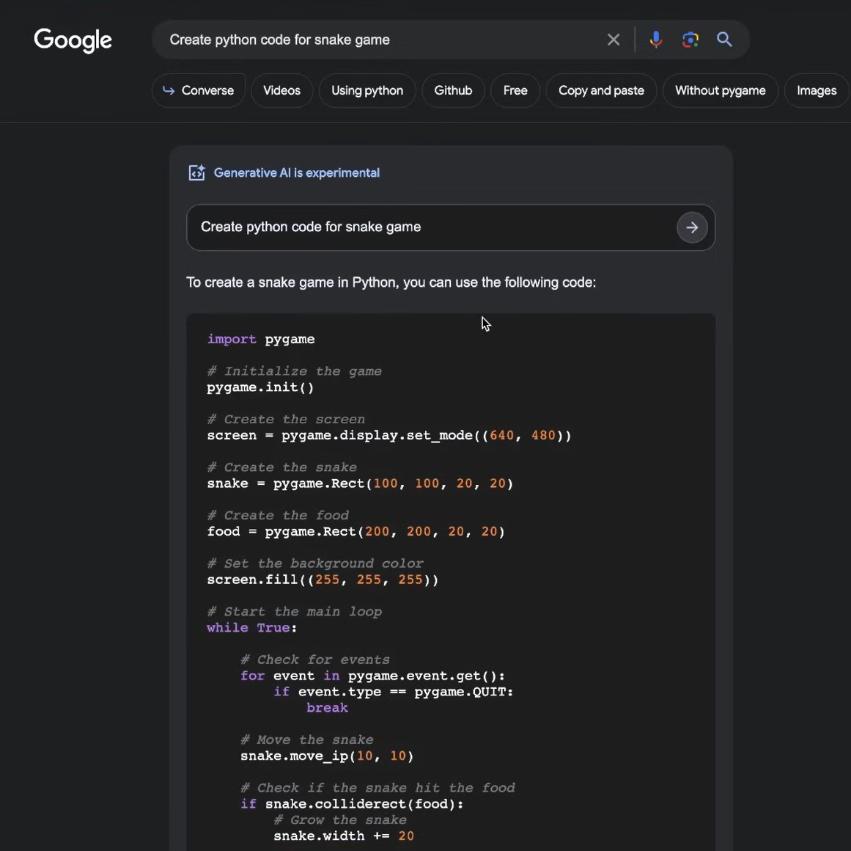This screenshot has width=851, height=851.
Task: Click '# Initialize the game' comment
Action: (x=294, y=371)
